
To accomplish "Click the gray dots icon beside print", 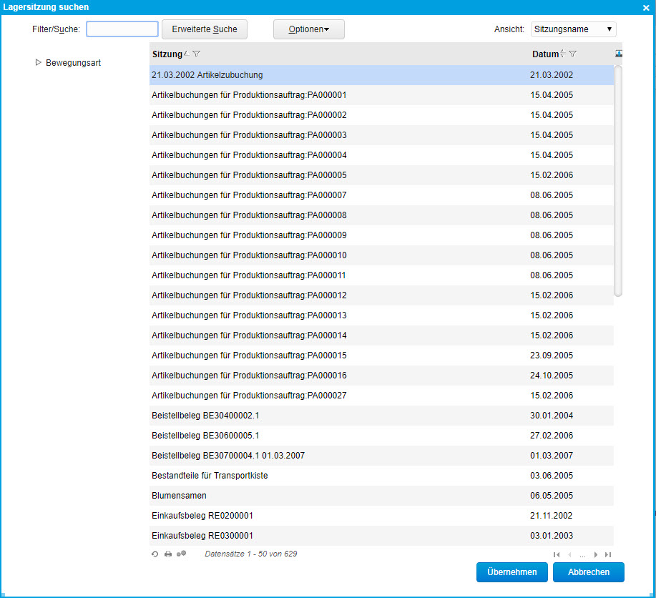I will [x=182, y=554].
